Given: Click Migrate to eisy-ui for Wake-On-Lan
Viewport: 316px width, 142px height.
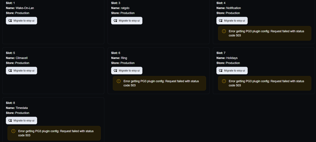Looking at the screenshot, I should point(21,21).
